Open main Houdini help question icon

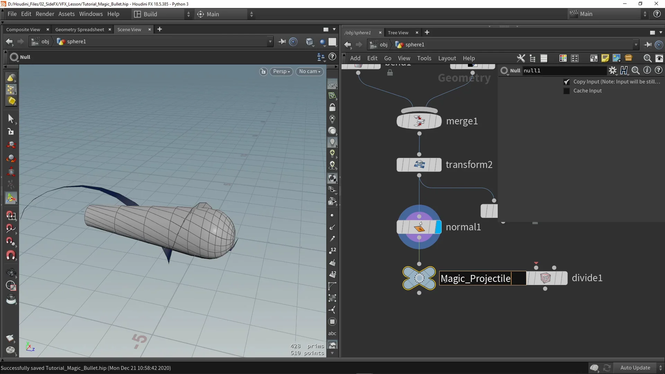point(657,14)
